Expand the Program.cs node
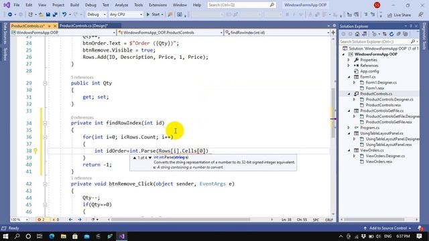 (x=349, y=128)
